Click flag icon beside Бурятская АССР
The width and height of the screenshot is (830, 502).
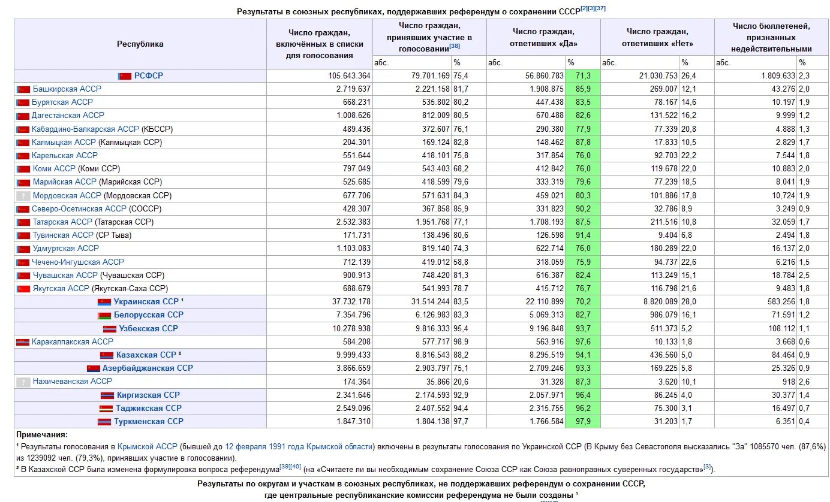tap(23, 102)
